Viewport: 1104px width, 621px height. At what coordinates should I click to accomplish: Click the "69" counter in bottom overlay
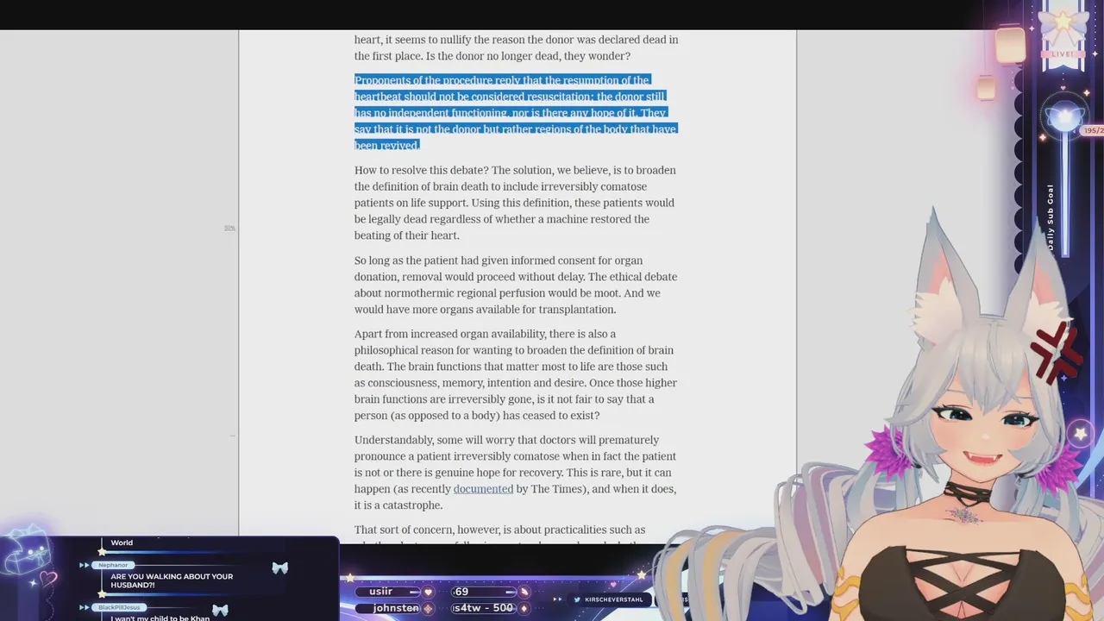click(461, 592)
